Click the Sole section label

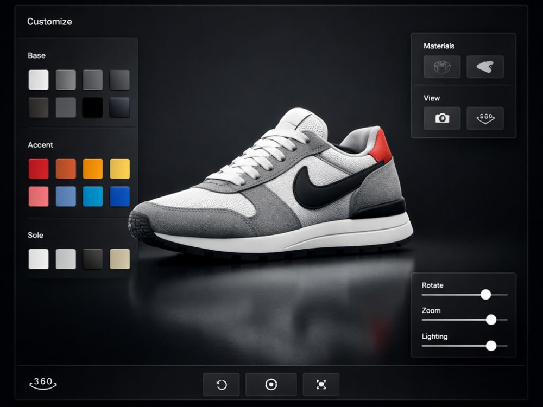(x=35, y=235)
